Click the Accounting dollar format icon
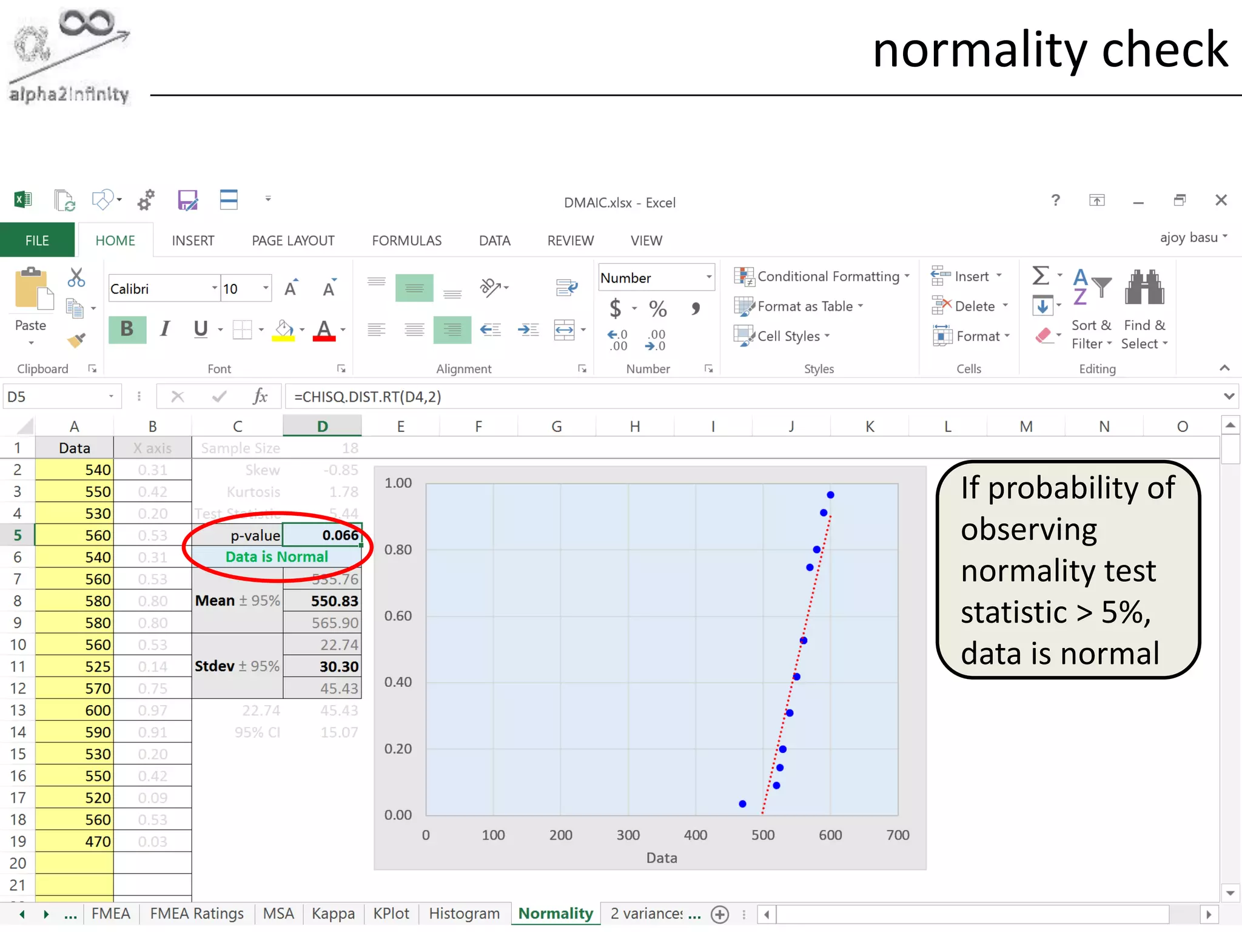This screenshot has height=932, width=1242. tap(616, 308)
